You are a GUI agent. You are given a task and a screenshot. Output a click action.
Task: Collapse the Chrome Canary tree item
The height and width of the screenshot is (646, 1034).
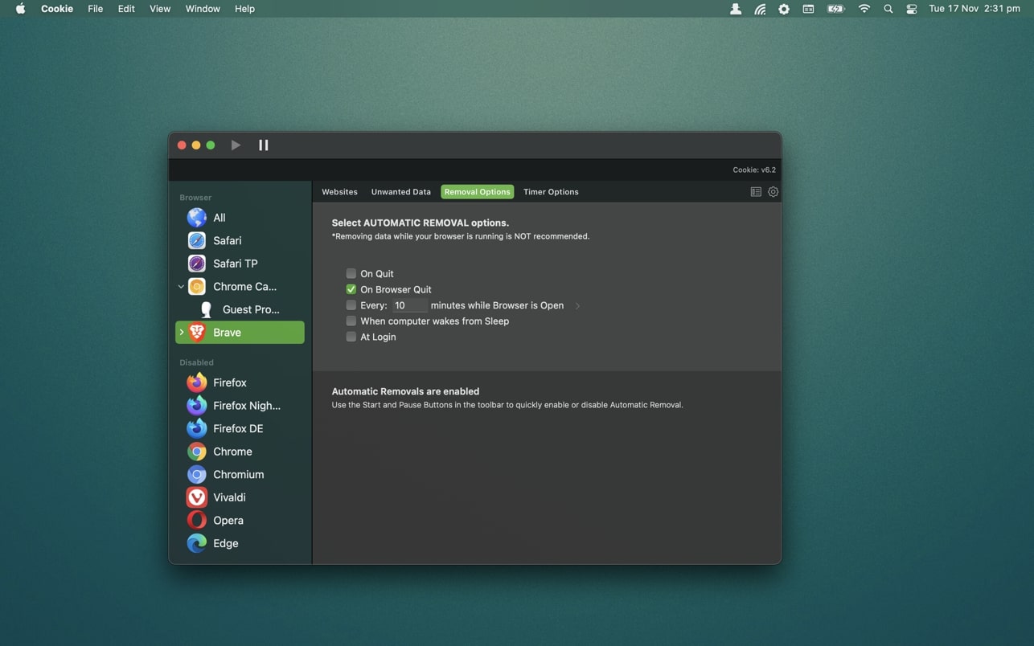[181, 287]
